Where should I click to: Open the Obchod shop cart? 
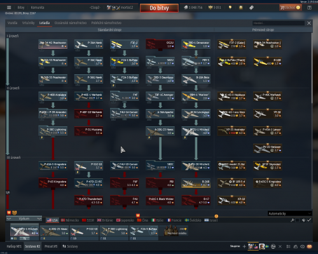(x=290, y=8)
